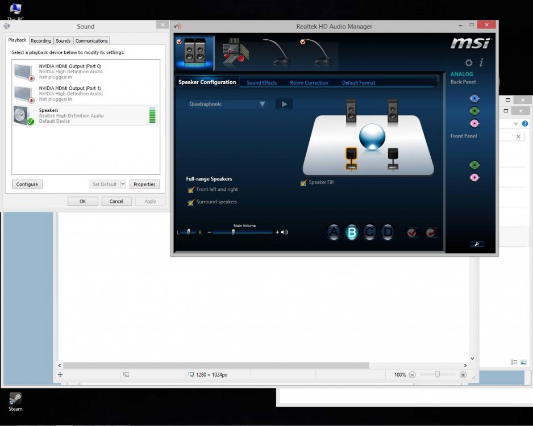The width and height of the screenshot is (533, 426).
Task: Play the speaker test sound
Action: click(x=284, y=105)
